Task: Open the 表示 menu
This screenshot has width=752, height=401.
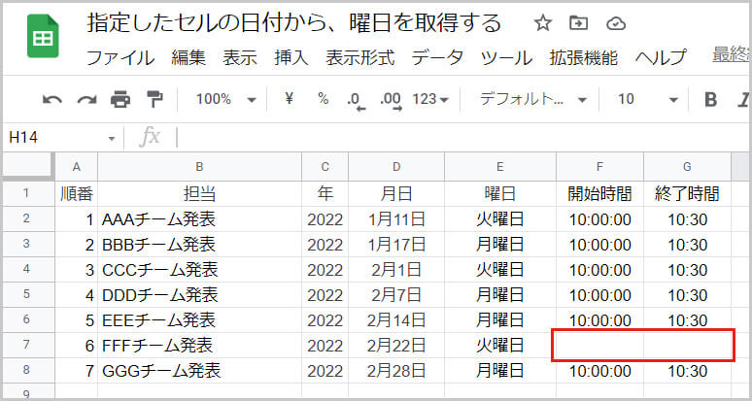Action: click(x=240, y=58)
